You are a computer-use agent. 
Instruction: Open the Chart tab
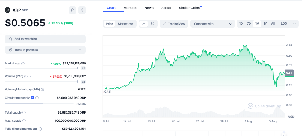(x=111, y=8)
